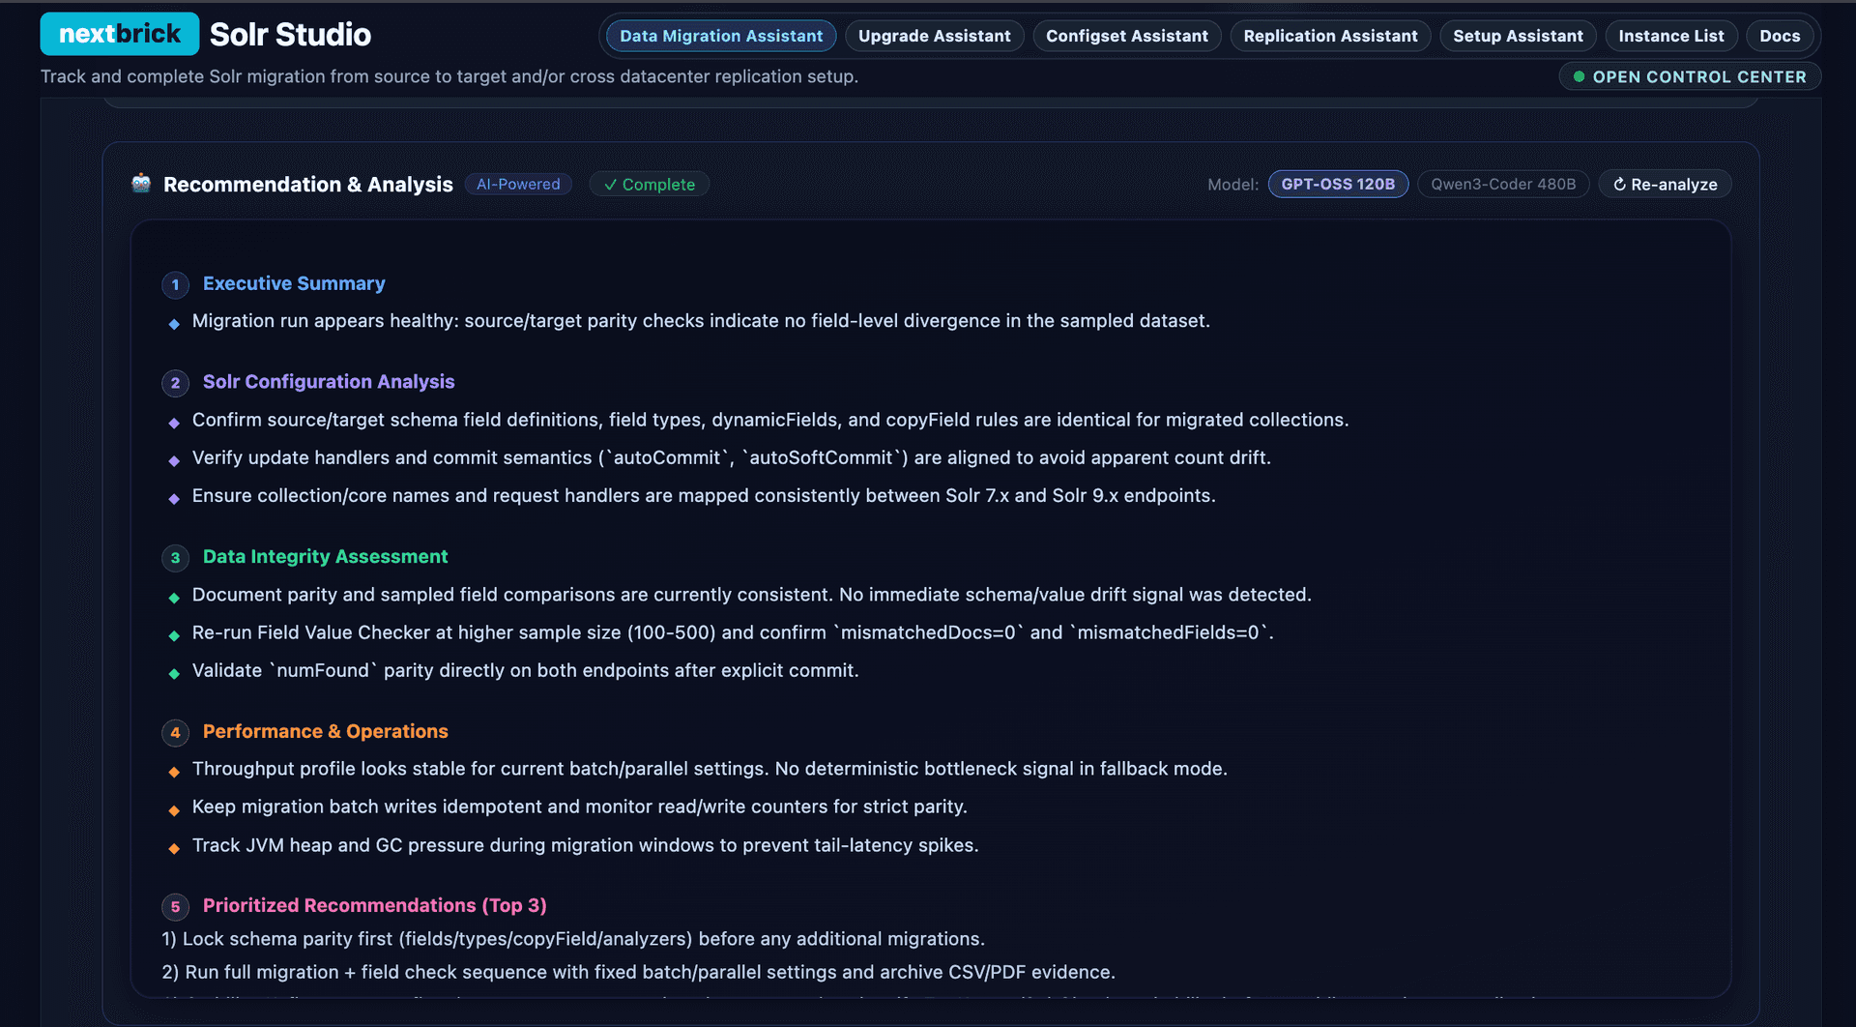Select the Setup Assistant tab
The image size is (1856, 1027).
(x=1518, y=36)
